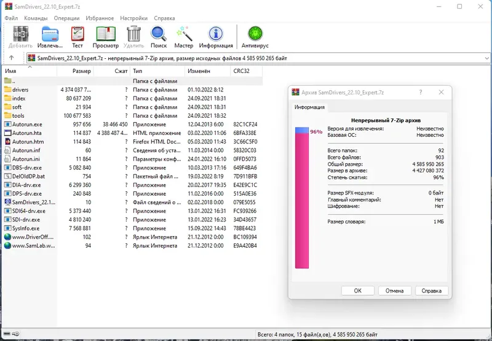Select the Autorun.hta file icon

pyautogui.click(x=7, y=133)
